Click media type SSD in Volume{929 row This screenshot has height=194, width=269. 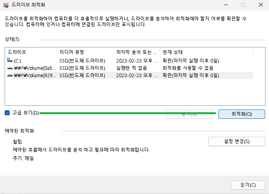pos(82,76)
